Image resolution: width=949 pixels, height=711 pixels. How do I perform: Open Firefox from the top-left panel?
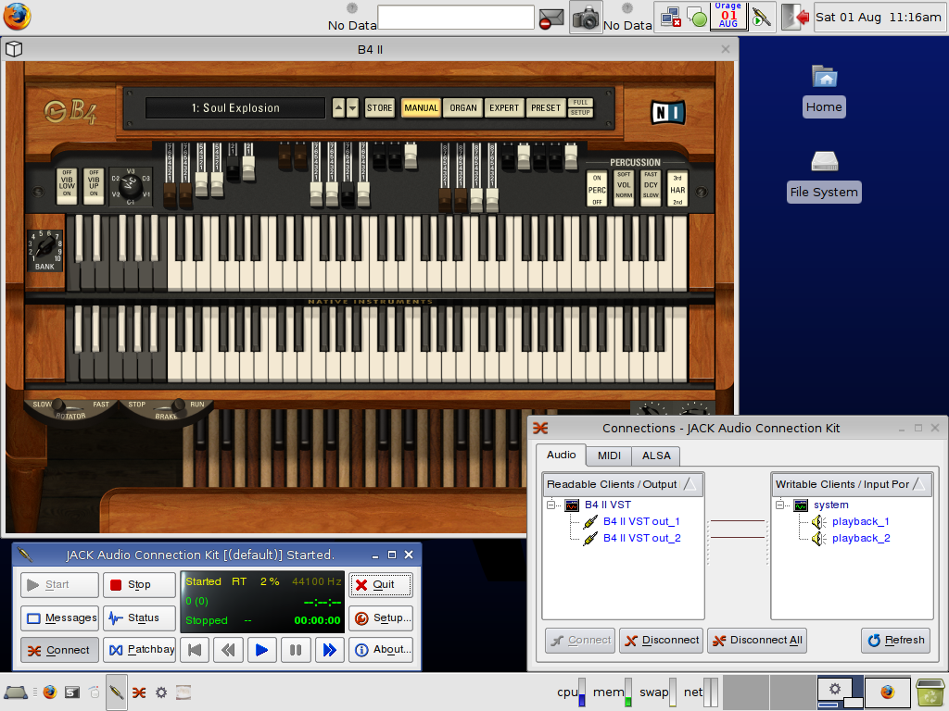[17, 17]
